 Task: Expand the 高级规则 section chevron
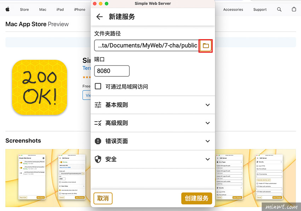pyautogui.click(x=208, y=123)
